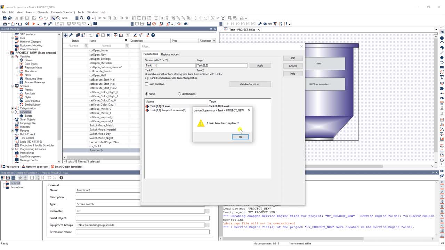Collapse the Screens tree node
Screen dimensions: 445x250
point(13,86)
